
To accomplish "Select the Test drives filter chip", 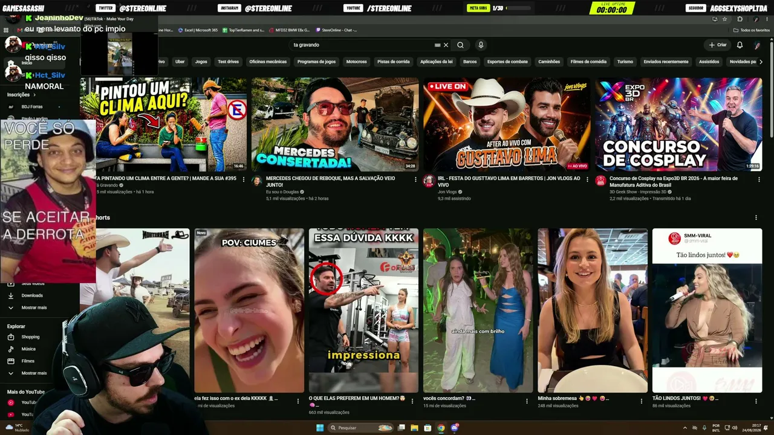I will 228,62.
